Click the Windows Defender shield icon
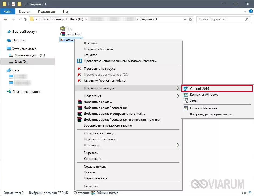 click(x=80, y=61)
